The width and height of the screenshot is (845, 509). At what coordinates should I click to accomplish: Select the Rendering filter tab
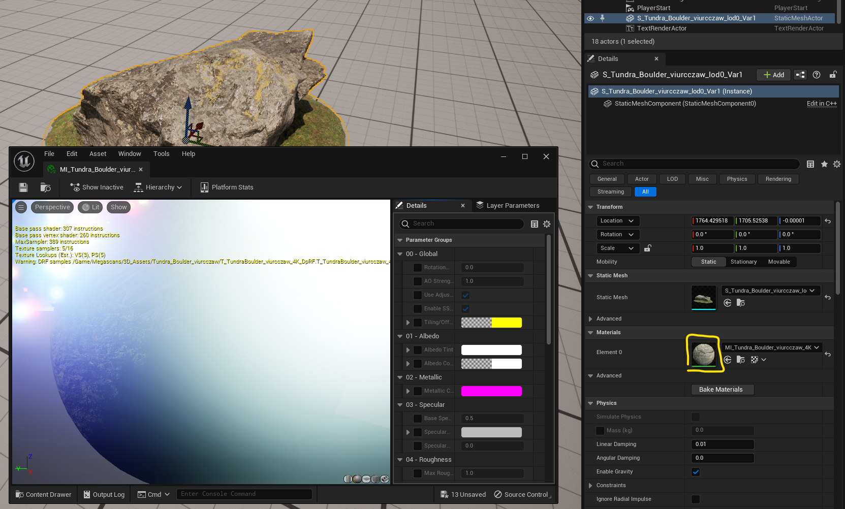[778, 179]
